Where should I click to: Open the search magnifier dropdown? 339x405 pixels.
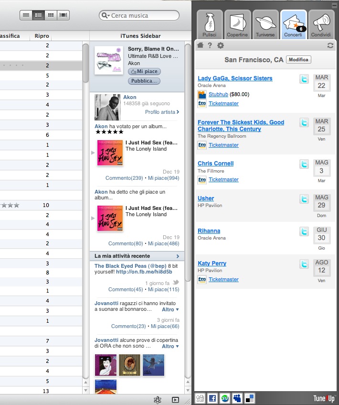(106, 15)
